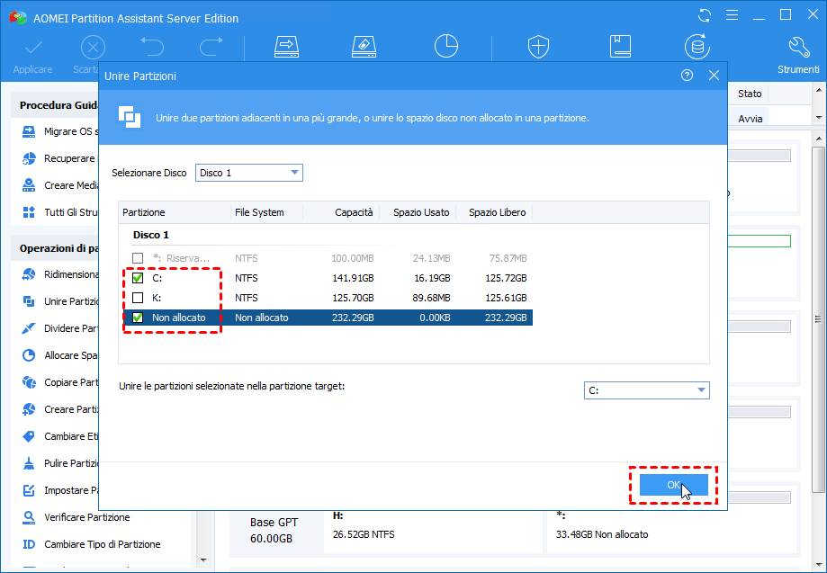Image resolution: width=827 pixels, height=573 pixels.
Task: Click main window scrollbar up arrow
Action: pyautogui.click(x=819, y=139)
